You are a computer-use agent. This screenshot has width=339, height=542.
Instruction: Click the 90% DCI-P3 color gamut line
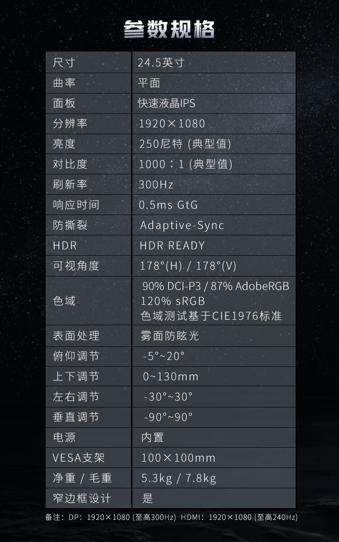click(216, 286)
